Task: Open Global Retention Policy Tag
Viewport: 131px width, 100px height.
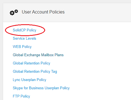Action: click(x=35, y=72)
